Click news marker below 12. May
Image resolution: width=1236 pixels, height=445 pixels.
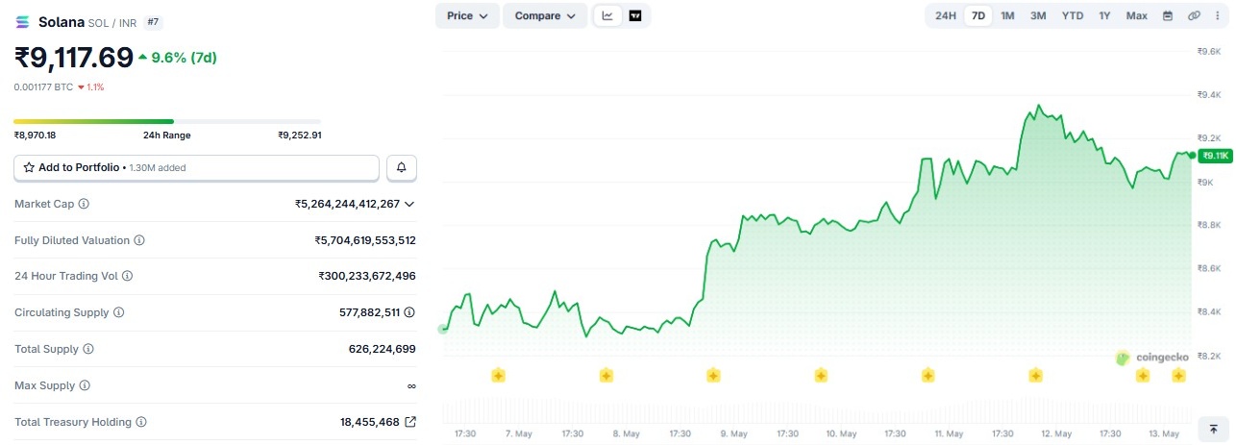(x=1036, y=375)
